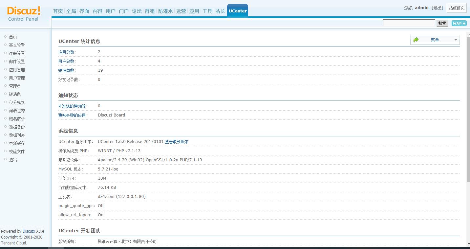Click the admin logout 退出 link
Image resolution: width=470 pixels, height=249 pixels.
438,8
